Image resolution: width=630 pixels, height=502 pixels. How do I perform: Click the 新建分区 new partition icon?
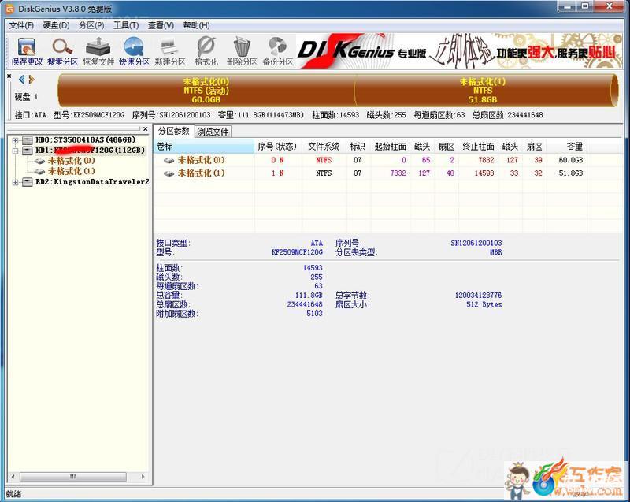click(x=170, y=51)
